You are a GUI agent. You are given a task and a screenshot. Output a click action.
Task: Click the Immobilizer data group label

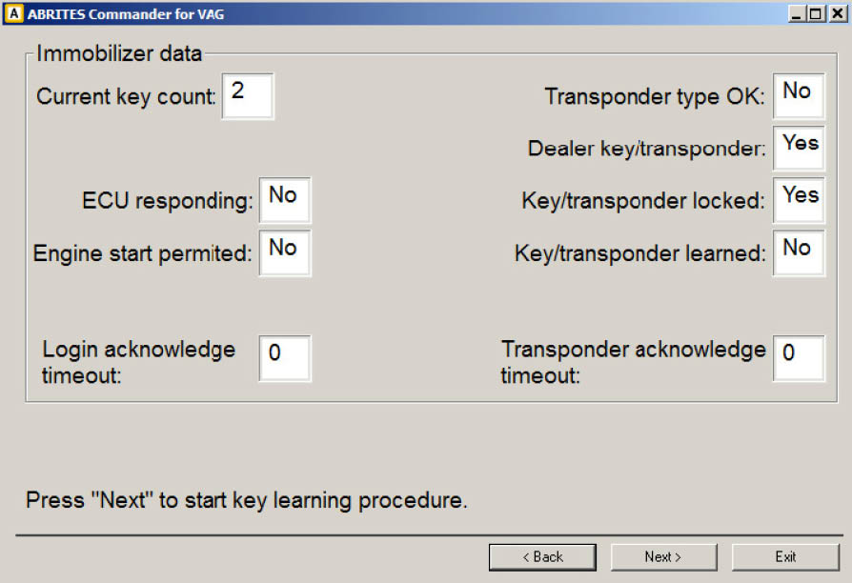[119, 54]
